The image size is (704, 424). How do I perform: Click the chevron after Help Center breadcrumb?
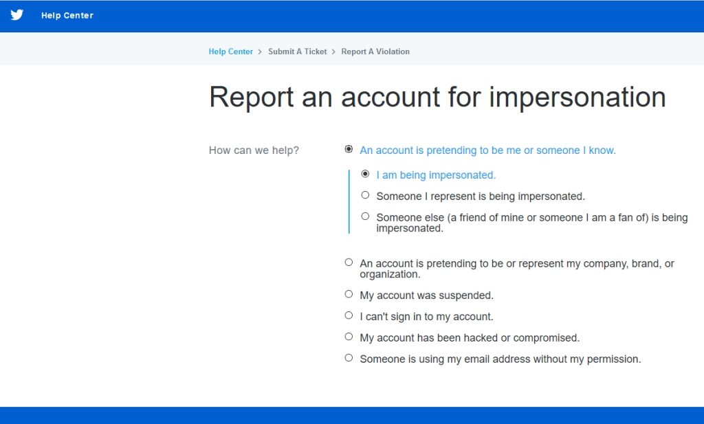pyautogui.click(x=261, y=52)
